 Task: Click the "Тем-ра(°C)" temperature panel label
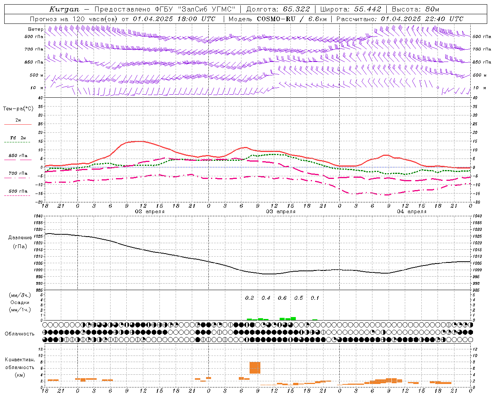click(x=18, y=109)
